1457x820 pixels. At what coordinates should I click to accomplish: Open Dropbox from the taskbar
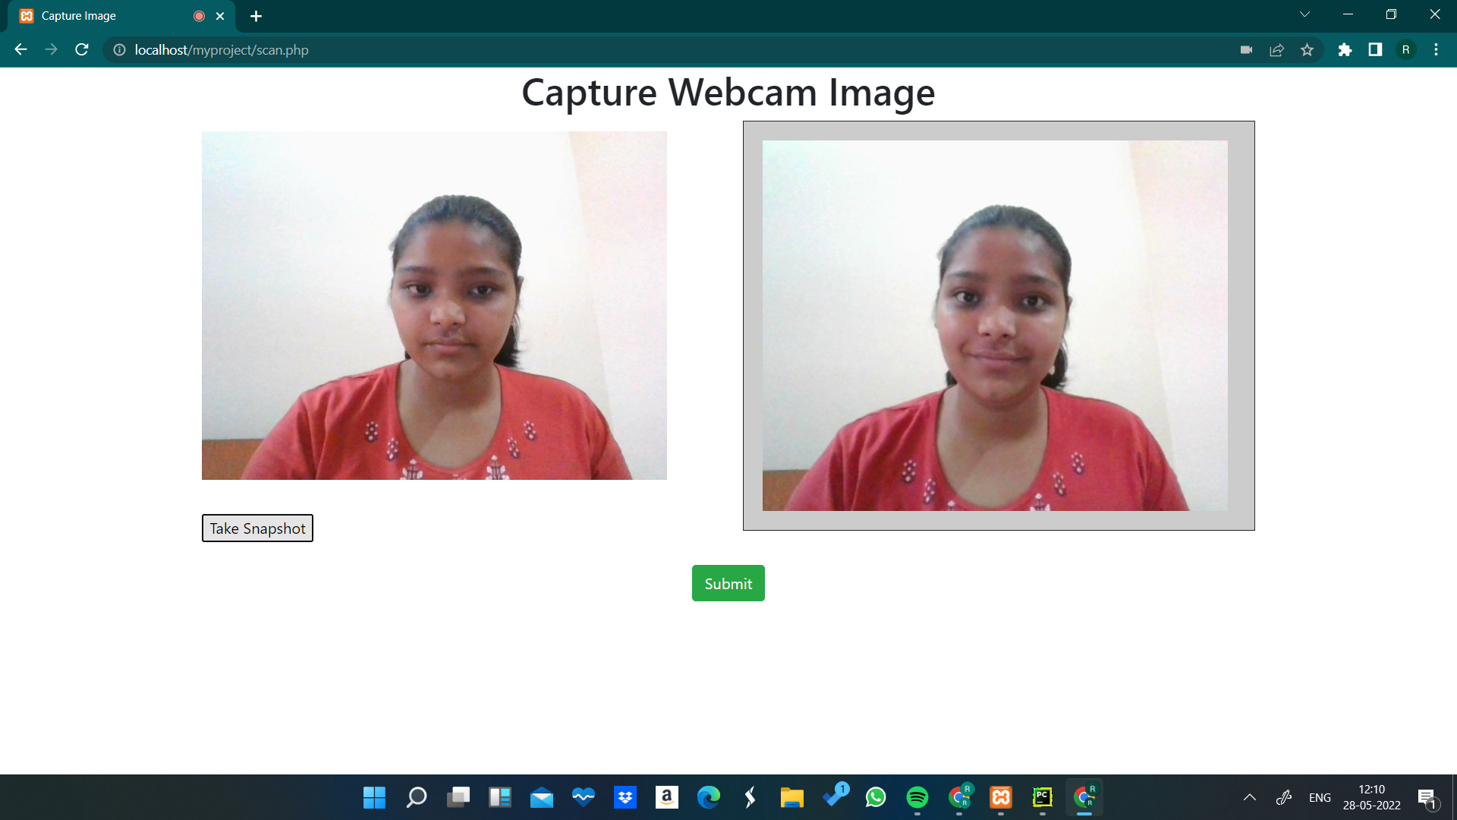tap(625, 797)
